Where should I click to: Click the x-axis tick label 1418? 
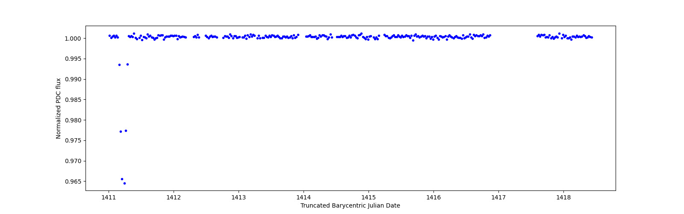coord(563,197)
